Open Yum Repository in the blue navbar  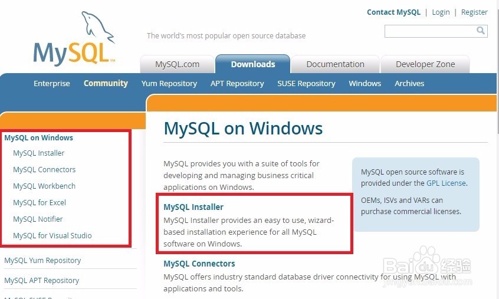pyautogui.click(x=169, y=84)
